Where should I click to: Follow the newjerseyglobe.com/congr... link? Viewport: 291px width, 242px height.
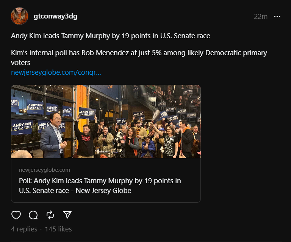coord(56,72)
